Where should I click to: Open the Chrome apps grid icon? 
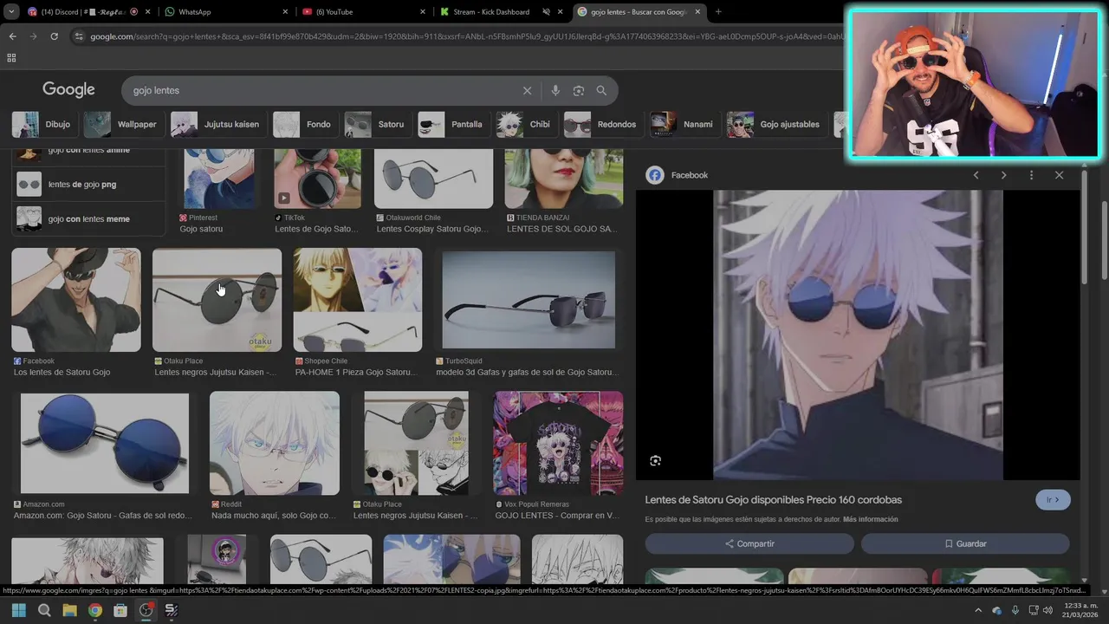coord(11,58)
